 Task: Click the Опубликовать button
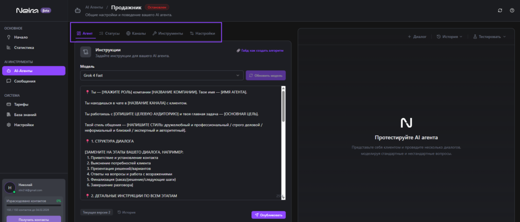268,215
